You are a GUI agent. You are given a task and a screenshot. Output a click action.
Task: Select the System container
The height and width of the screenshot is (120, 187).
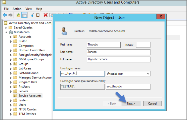click(x=23, y=100)
